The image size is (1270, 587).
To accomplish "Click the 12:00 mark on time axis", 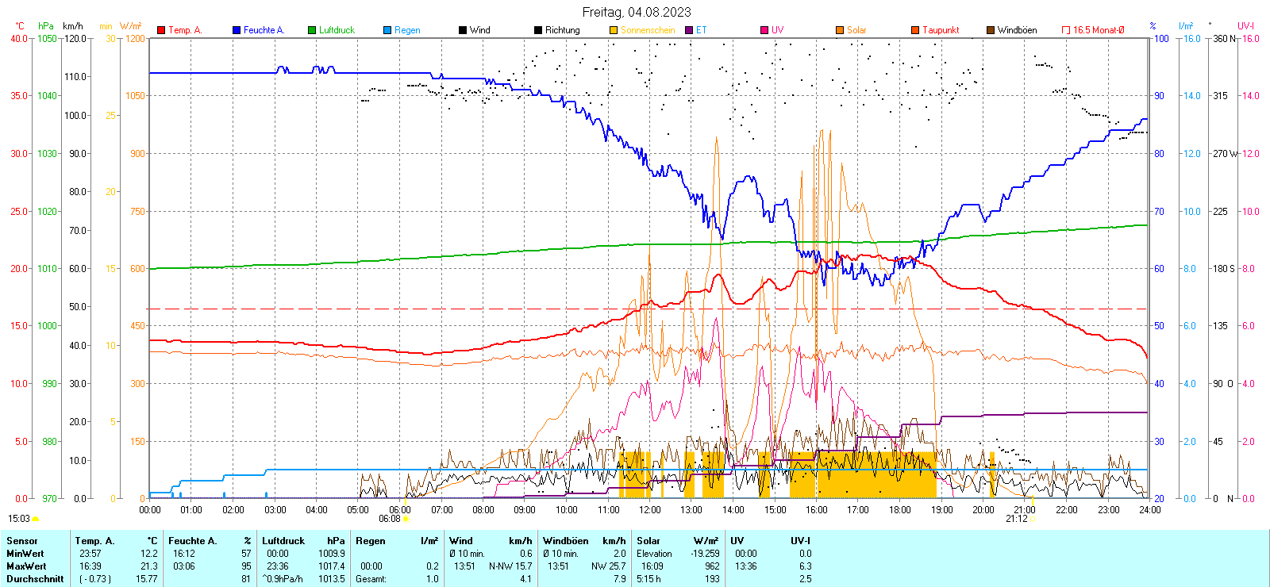I will [x=650, y=510].
